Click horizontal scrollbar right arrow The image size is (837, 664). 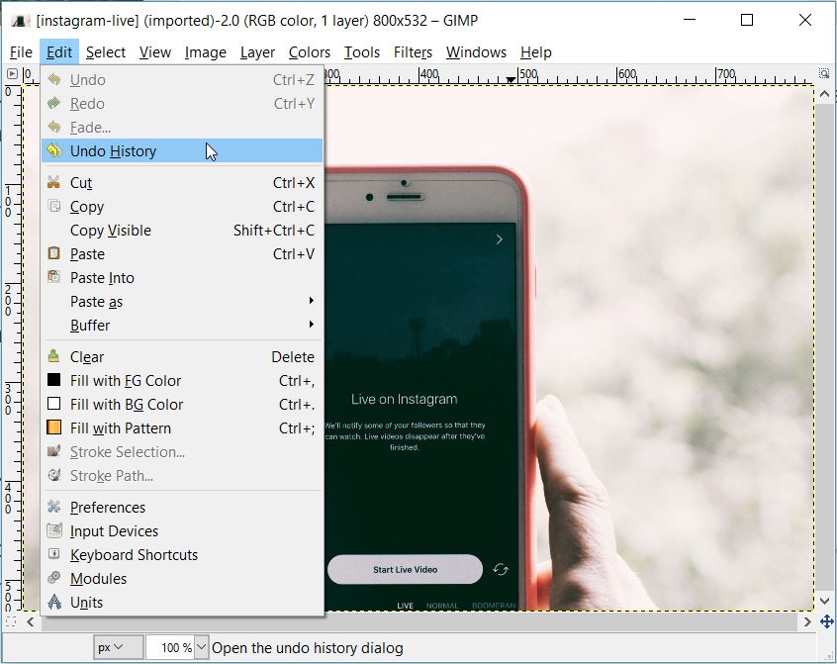(807, 621)
